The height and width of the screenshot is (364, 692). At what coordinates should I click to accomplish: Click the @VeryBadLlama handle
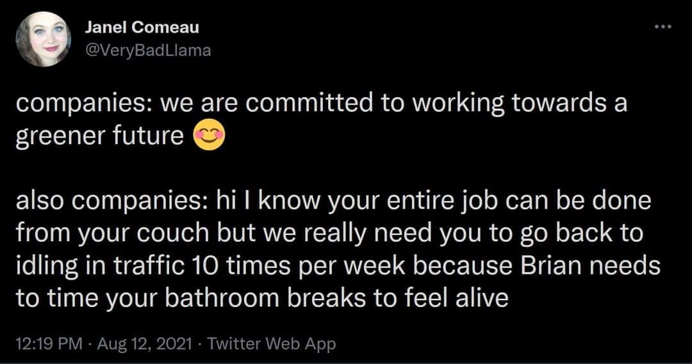point(147,51)
